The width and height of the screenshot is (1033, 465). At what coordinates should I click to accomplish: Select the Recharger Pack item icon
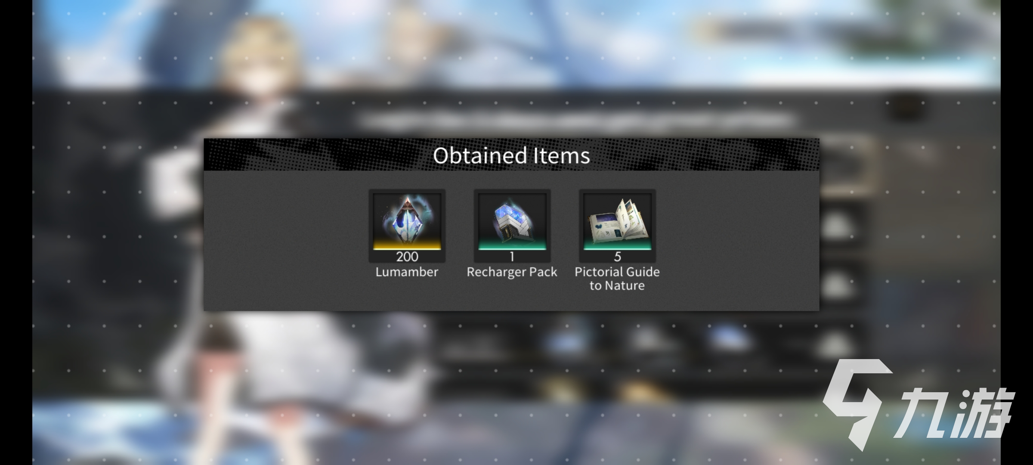(x=512, y=220)
